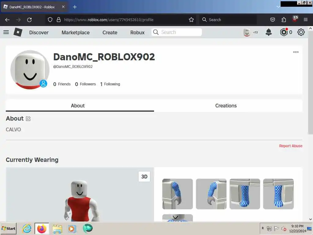Switch to the About tab
The image size is (313, 235).
pos(80,106)
